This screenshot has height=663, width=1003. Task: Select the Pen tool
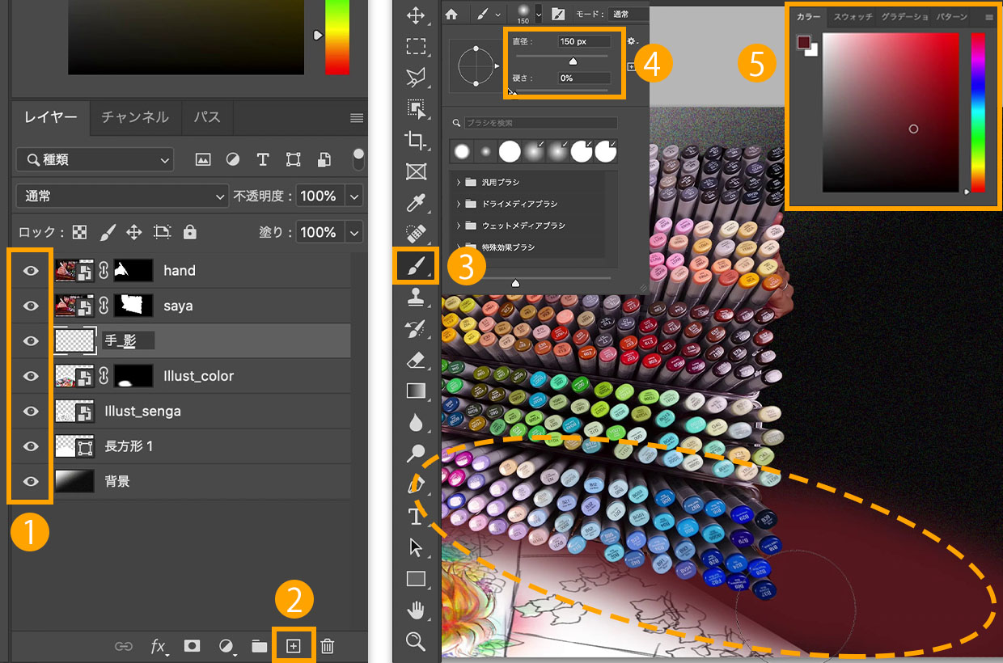coord(416,484)
